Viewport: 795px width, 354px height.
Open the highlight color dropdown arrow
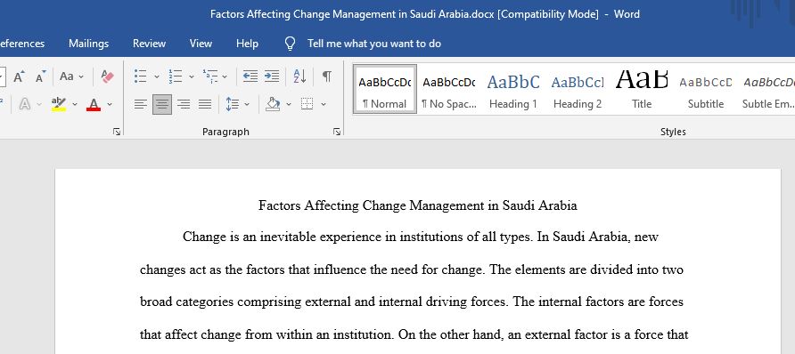[x=75, y=104]
